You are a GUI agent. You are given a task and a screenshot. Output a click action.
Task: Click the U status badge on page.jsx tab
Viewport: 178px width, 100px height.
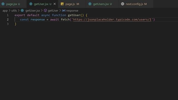click(19, 4)
